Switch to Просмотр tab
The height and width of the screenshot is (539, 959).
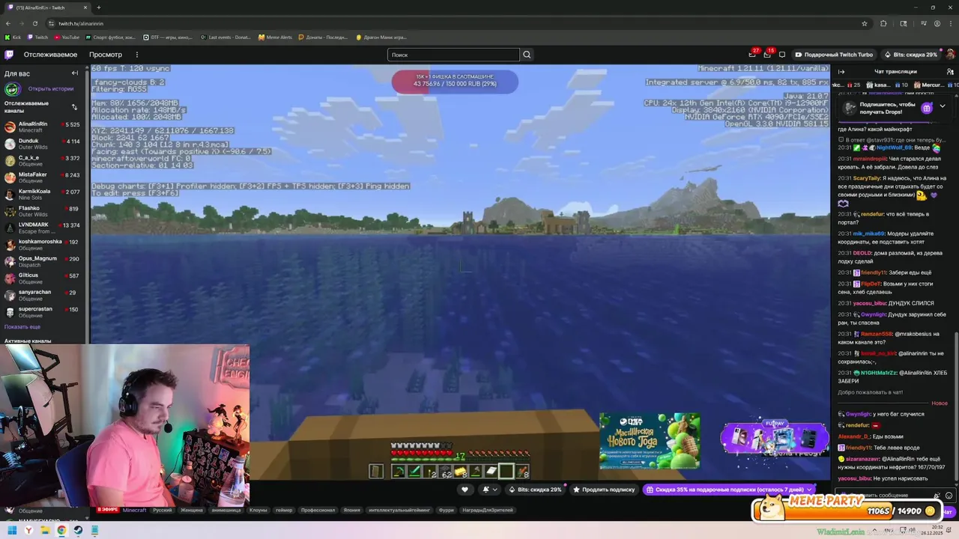106,55
